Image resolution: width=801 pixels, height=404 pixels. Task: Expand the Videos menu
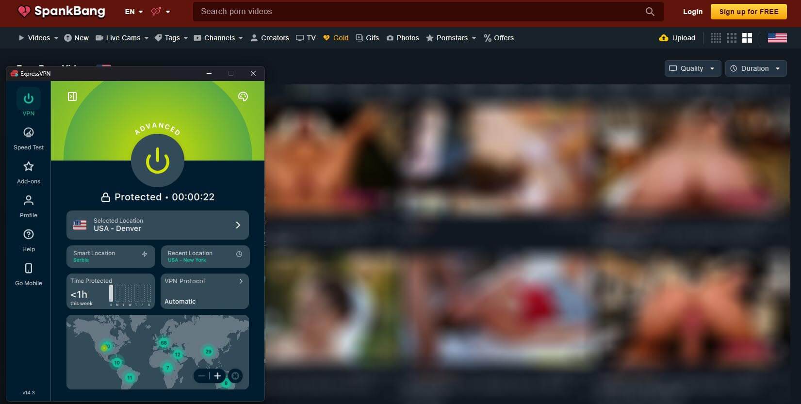pos(38,38)
